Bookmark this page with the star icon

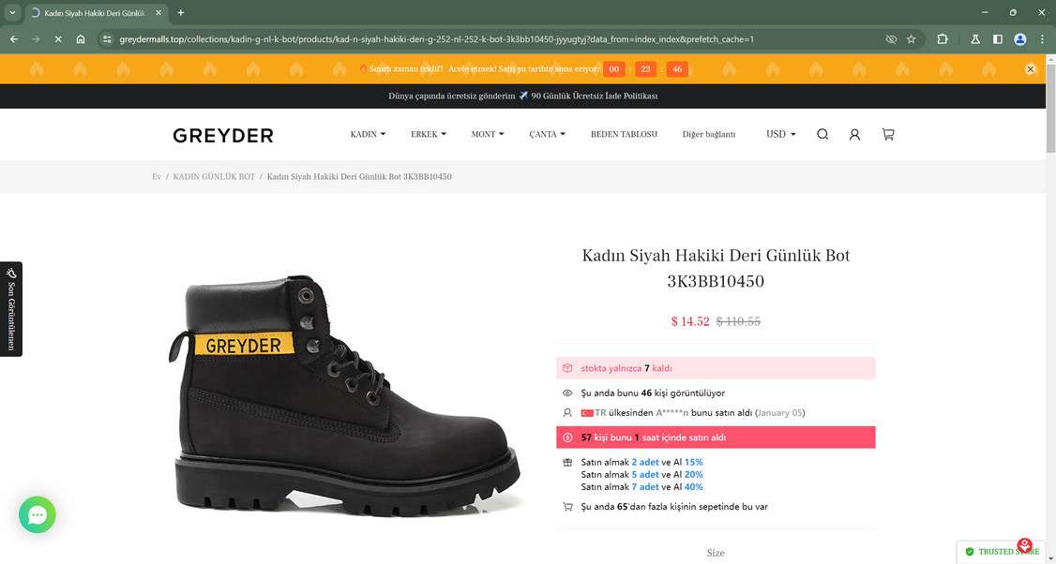(912, 39)
